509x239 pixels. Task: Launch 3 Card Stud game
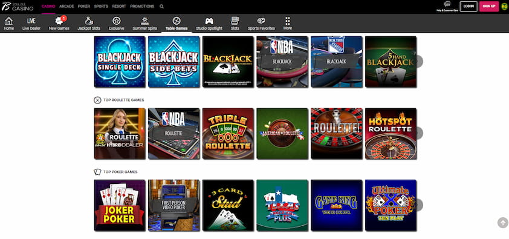click(228, 205)
